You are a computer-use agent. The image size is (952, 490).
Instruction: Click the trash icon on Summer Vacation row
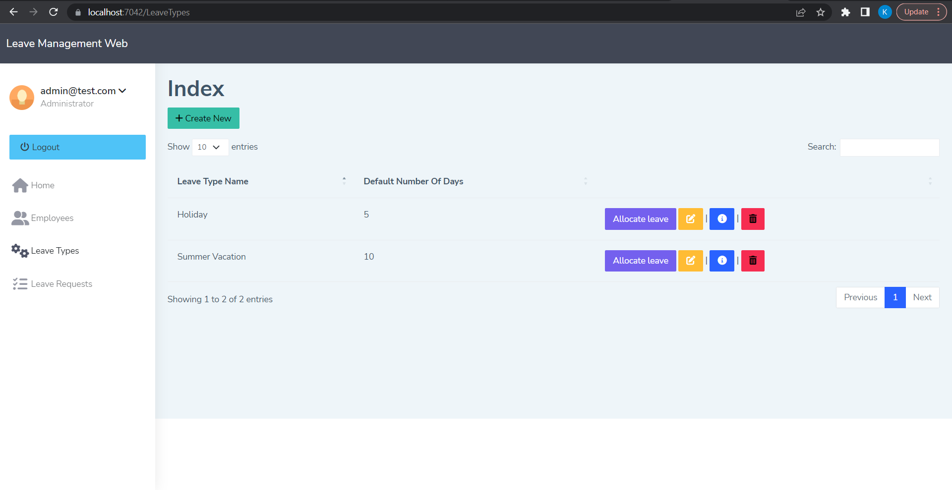click(752, 261)
